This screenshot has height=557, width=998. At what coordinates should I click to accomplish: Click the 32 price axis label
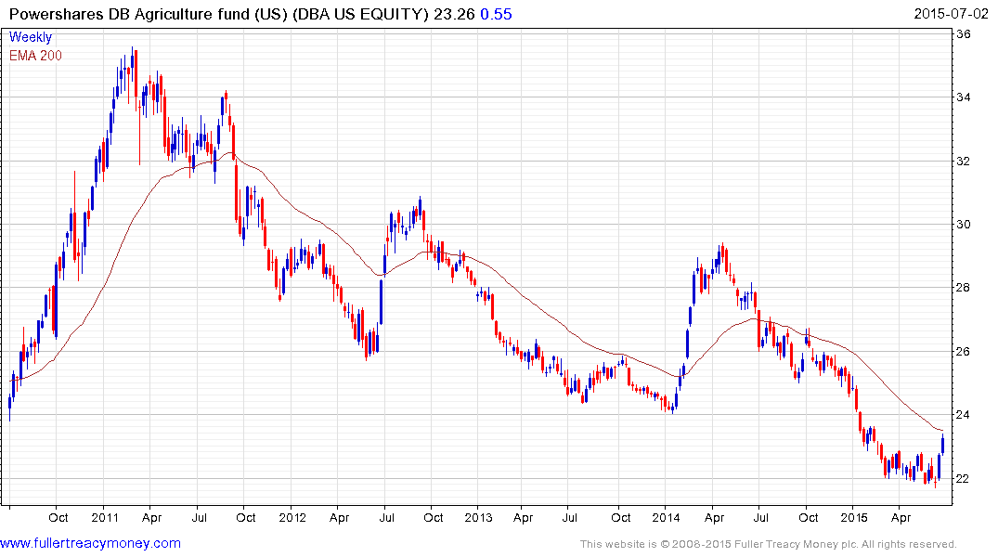pos(964,161)
